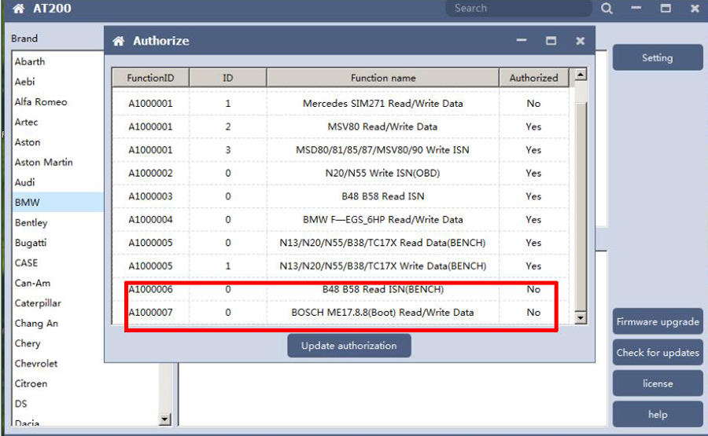Select Chevrolet brand
The image size is (708, 436).
[35, 364]
